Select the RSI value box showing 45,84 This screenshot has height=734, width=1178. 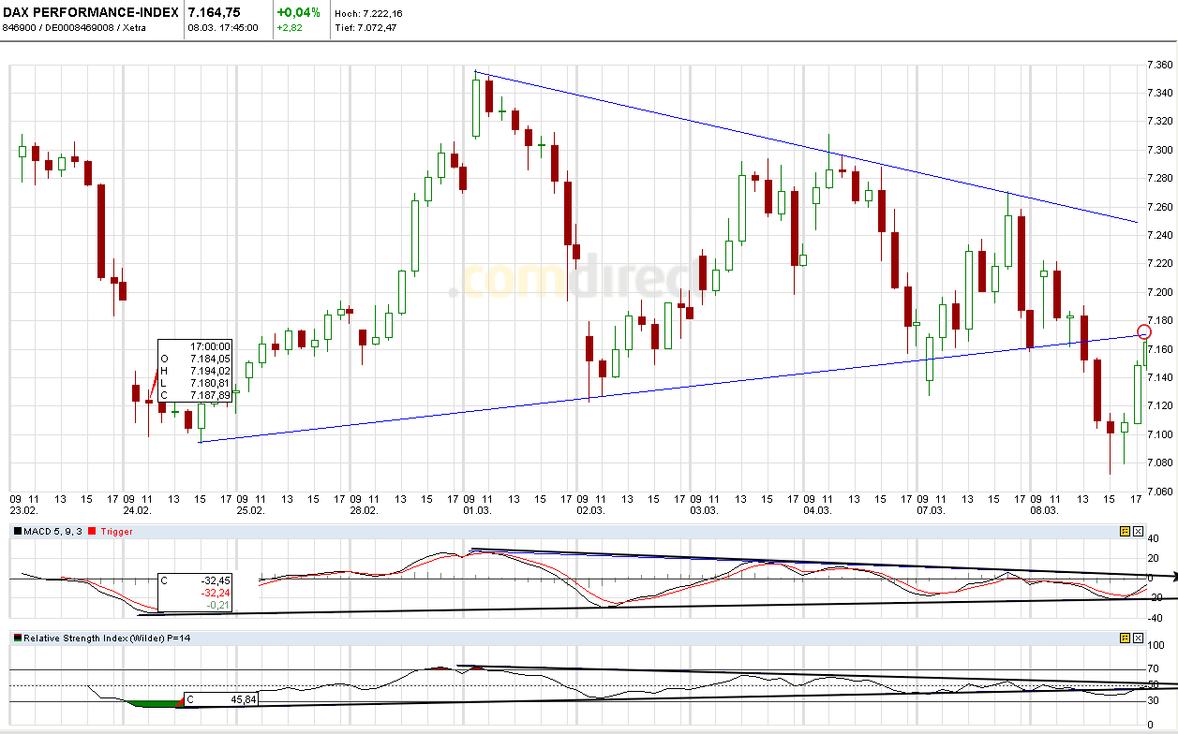coord(223,698)
